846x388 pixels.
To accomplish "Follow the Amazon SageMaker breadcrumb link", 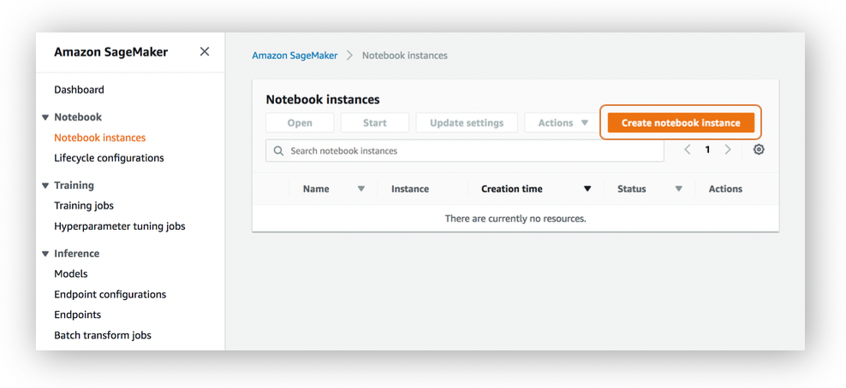I will [295, 56].
